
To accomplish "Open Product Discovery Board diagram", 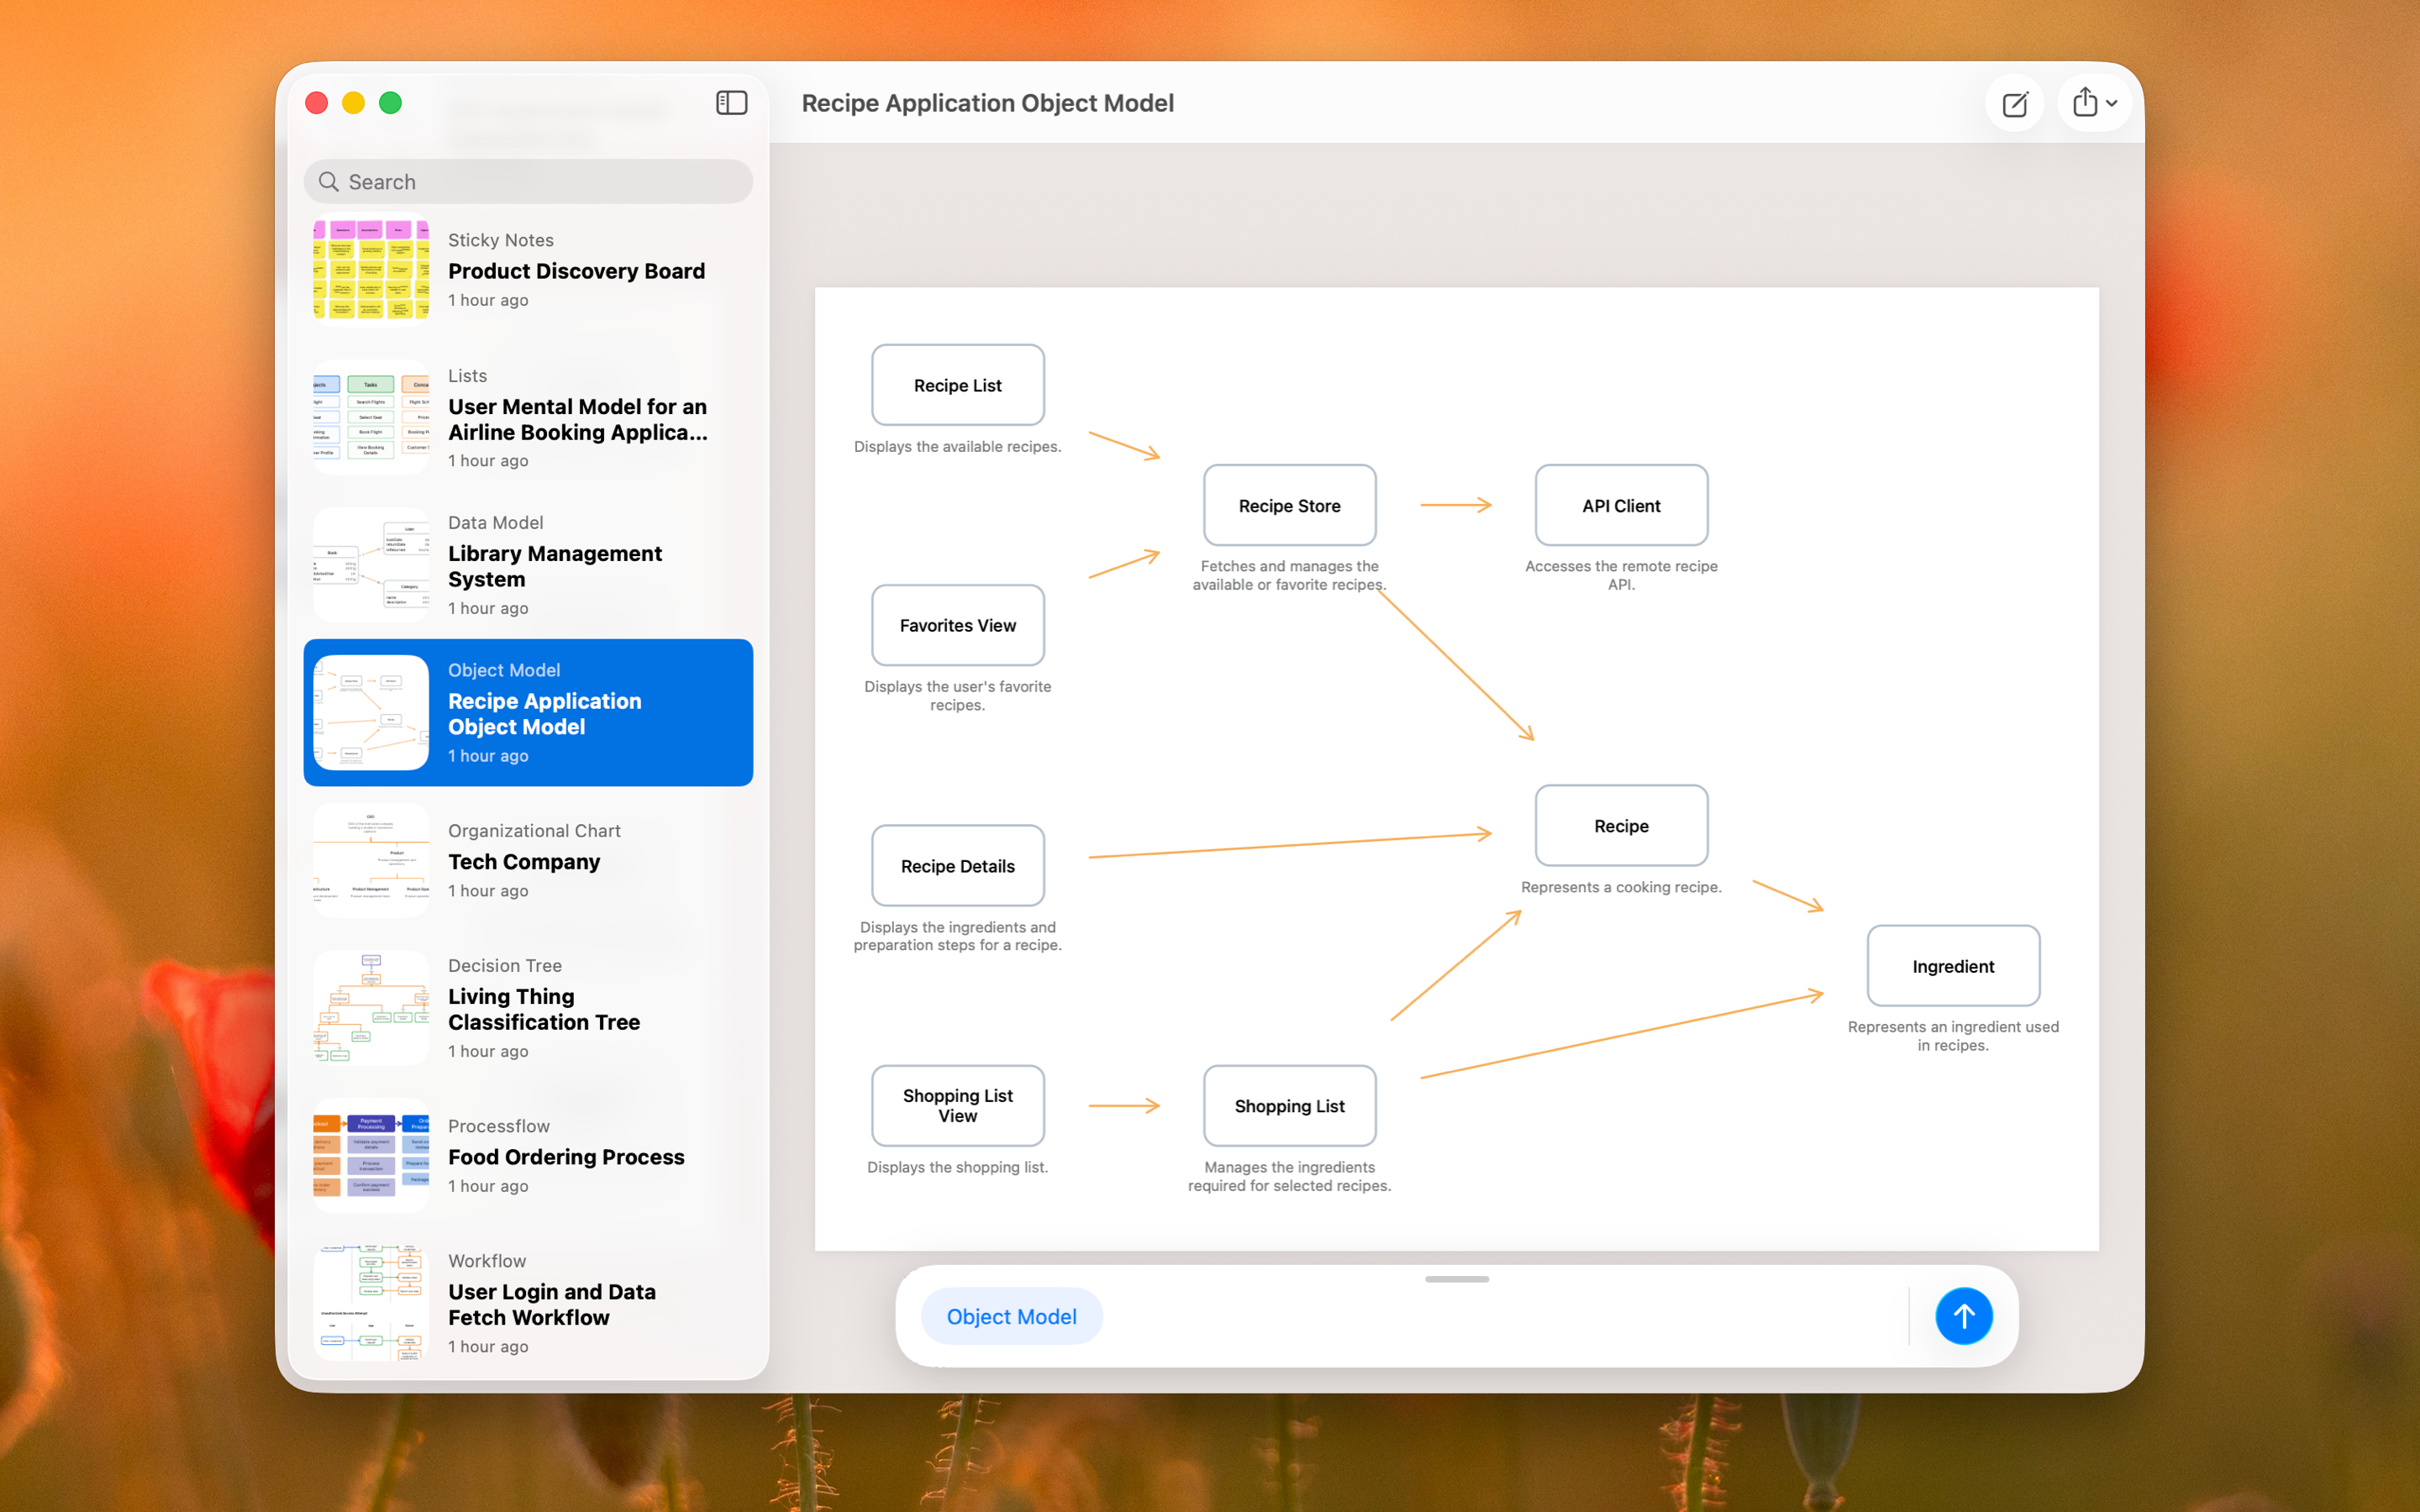I will click(x=528, y=270).
